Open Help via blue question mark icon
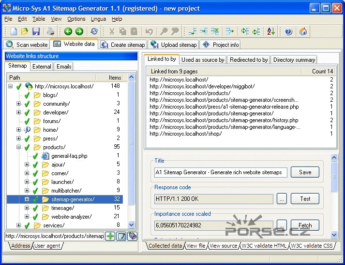 click(288, 31)
